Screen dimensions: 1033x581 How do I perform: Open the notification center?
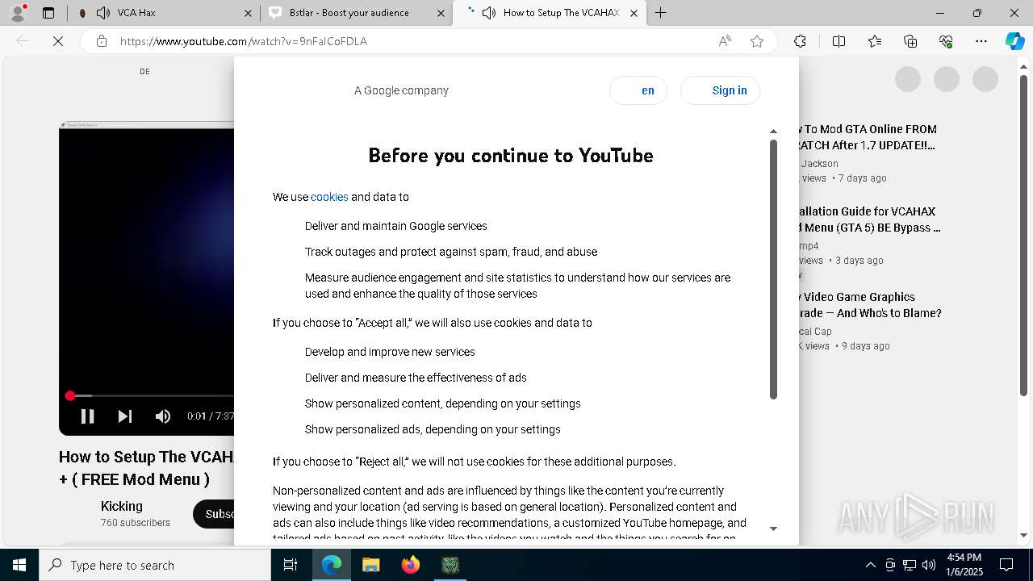pos(1006,565)
